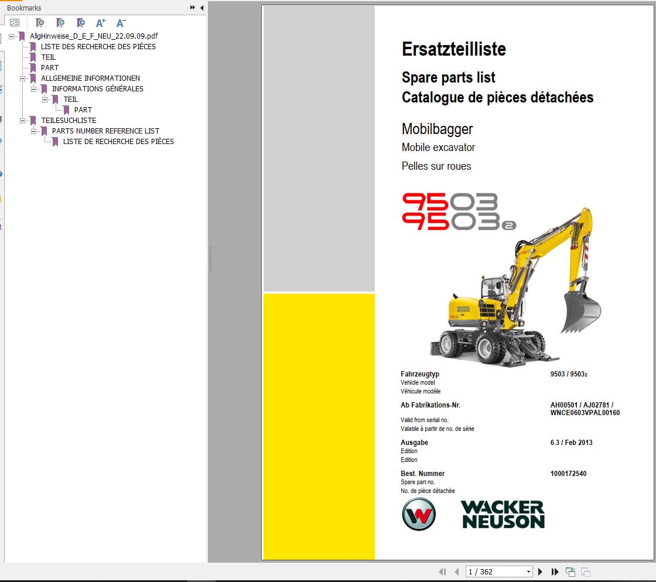Click the WACKER NEUSON wordmark

click(503, 515)
